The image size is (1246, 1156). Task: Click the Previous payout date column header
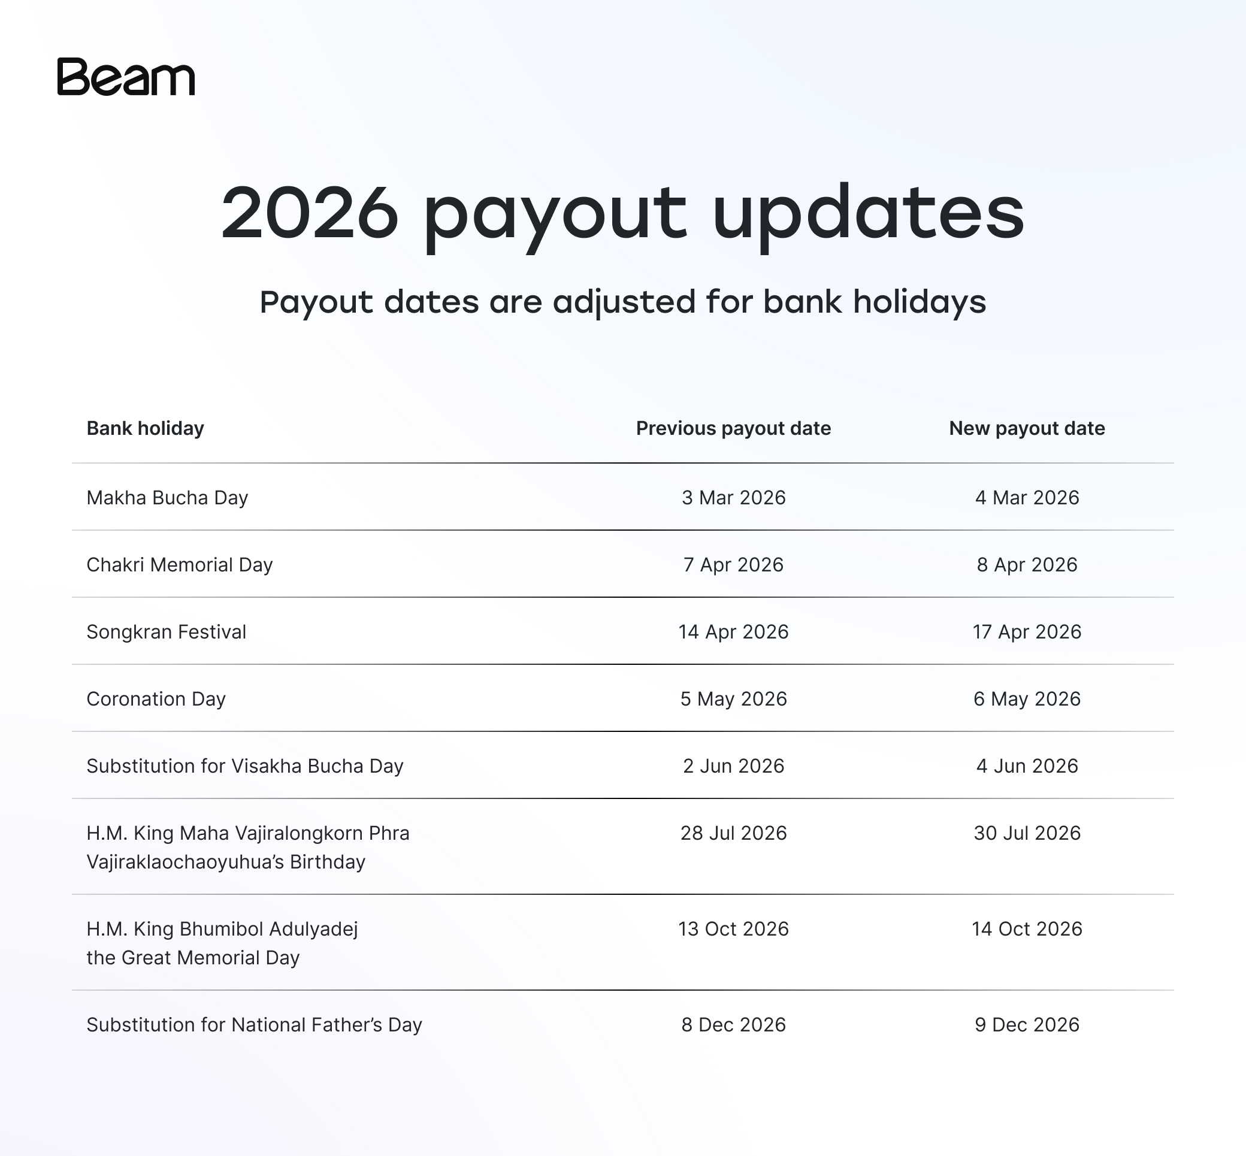click(x=733, y=428)
